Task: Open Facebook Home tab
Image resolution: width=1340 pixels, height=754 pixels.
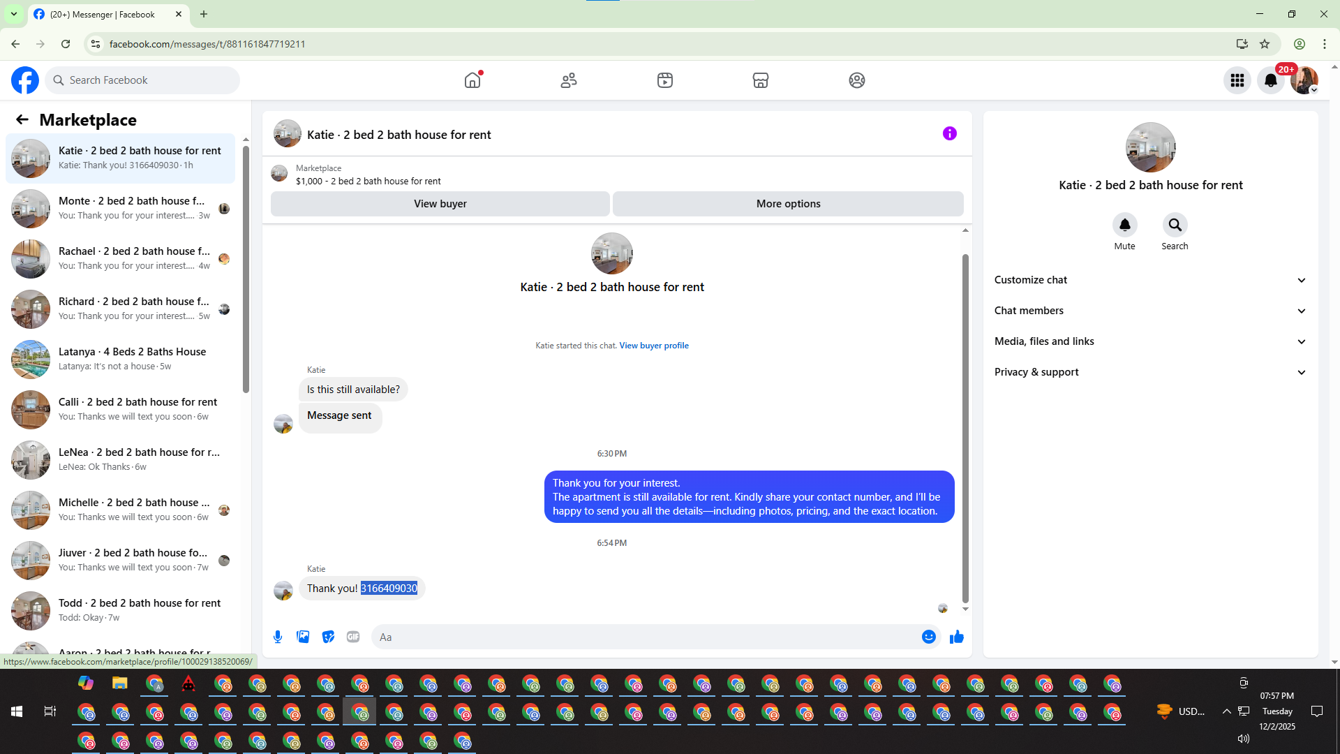Action: pyautogui.click(x=472, y=80)
